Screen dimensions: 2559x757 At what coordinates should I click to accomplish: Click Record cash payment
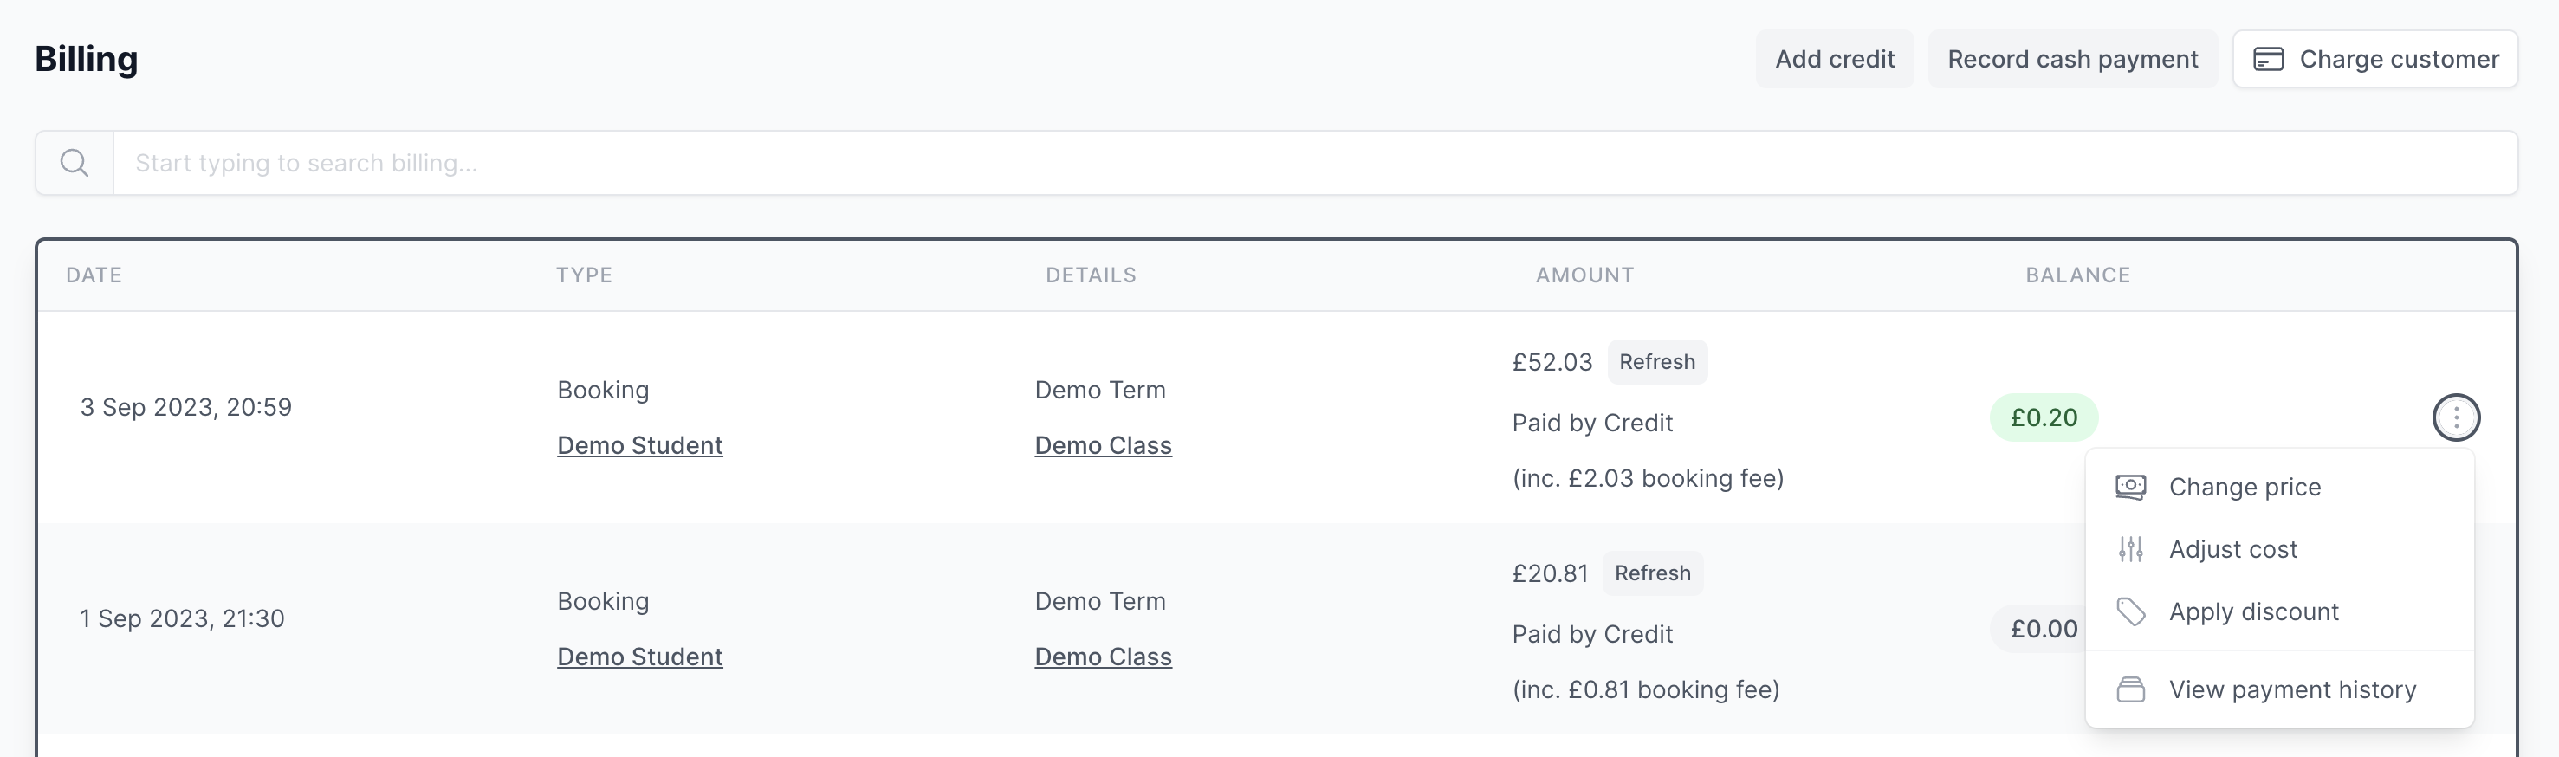(2073, 59)
